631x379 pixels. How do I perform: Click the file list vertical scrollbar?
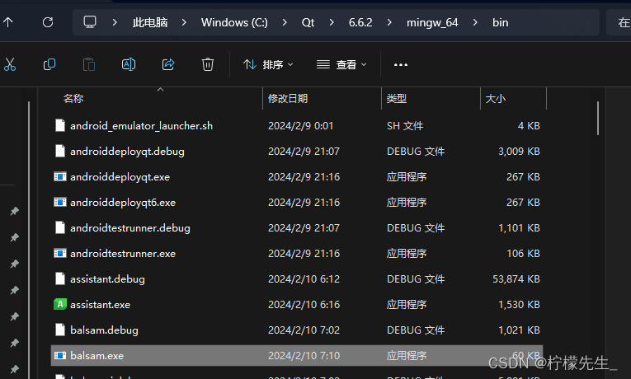(598, 118)
